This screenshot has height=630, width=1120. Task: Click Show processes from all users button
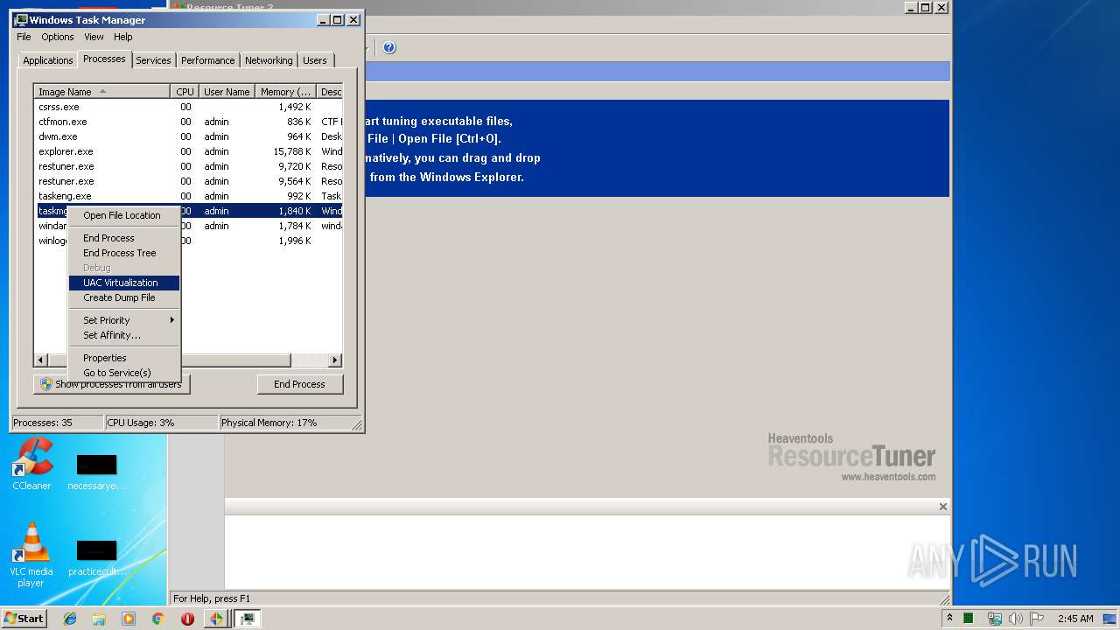[112, 384]
